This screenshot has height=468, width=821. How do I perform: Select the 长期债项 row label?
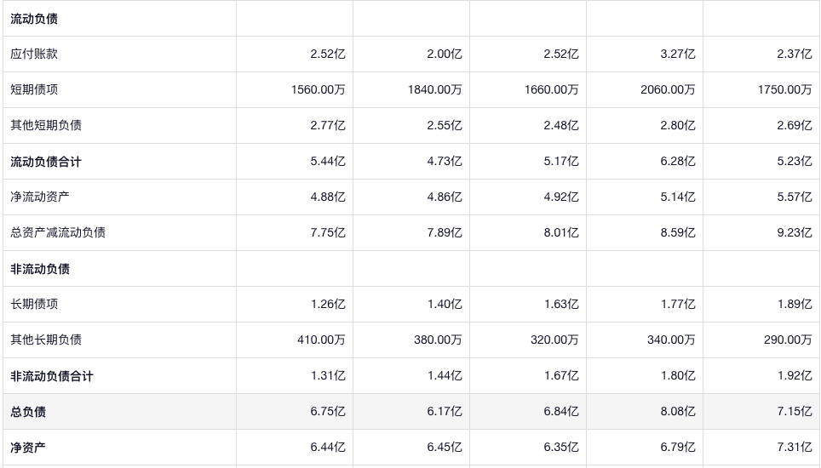pos(34,304)
